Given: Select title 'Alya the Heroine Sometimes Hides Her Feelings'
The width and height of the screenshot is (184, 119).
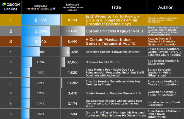Looking at the screenshot, I should [x=113, y=83].
